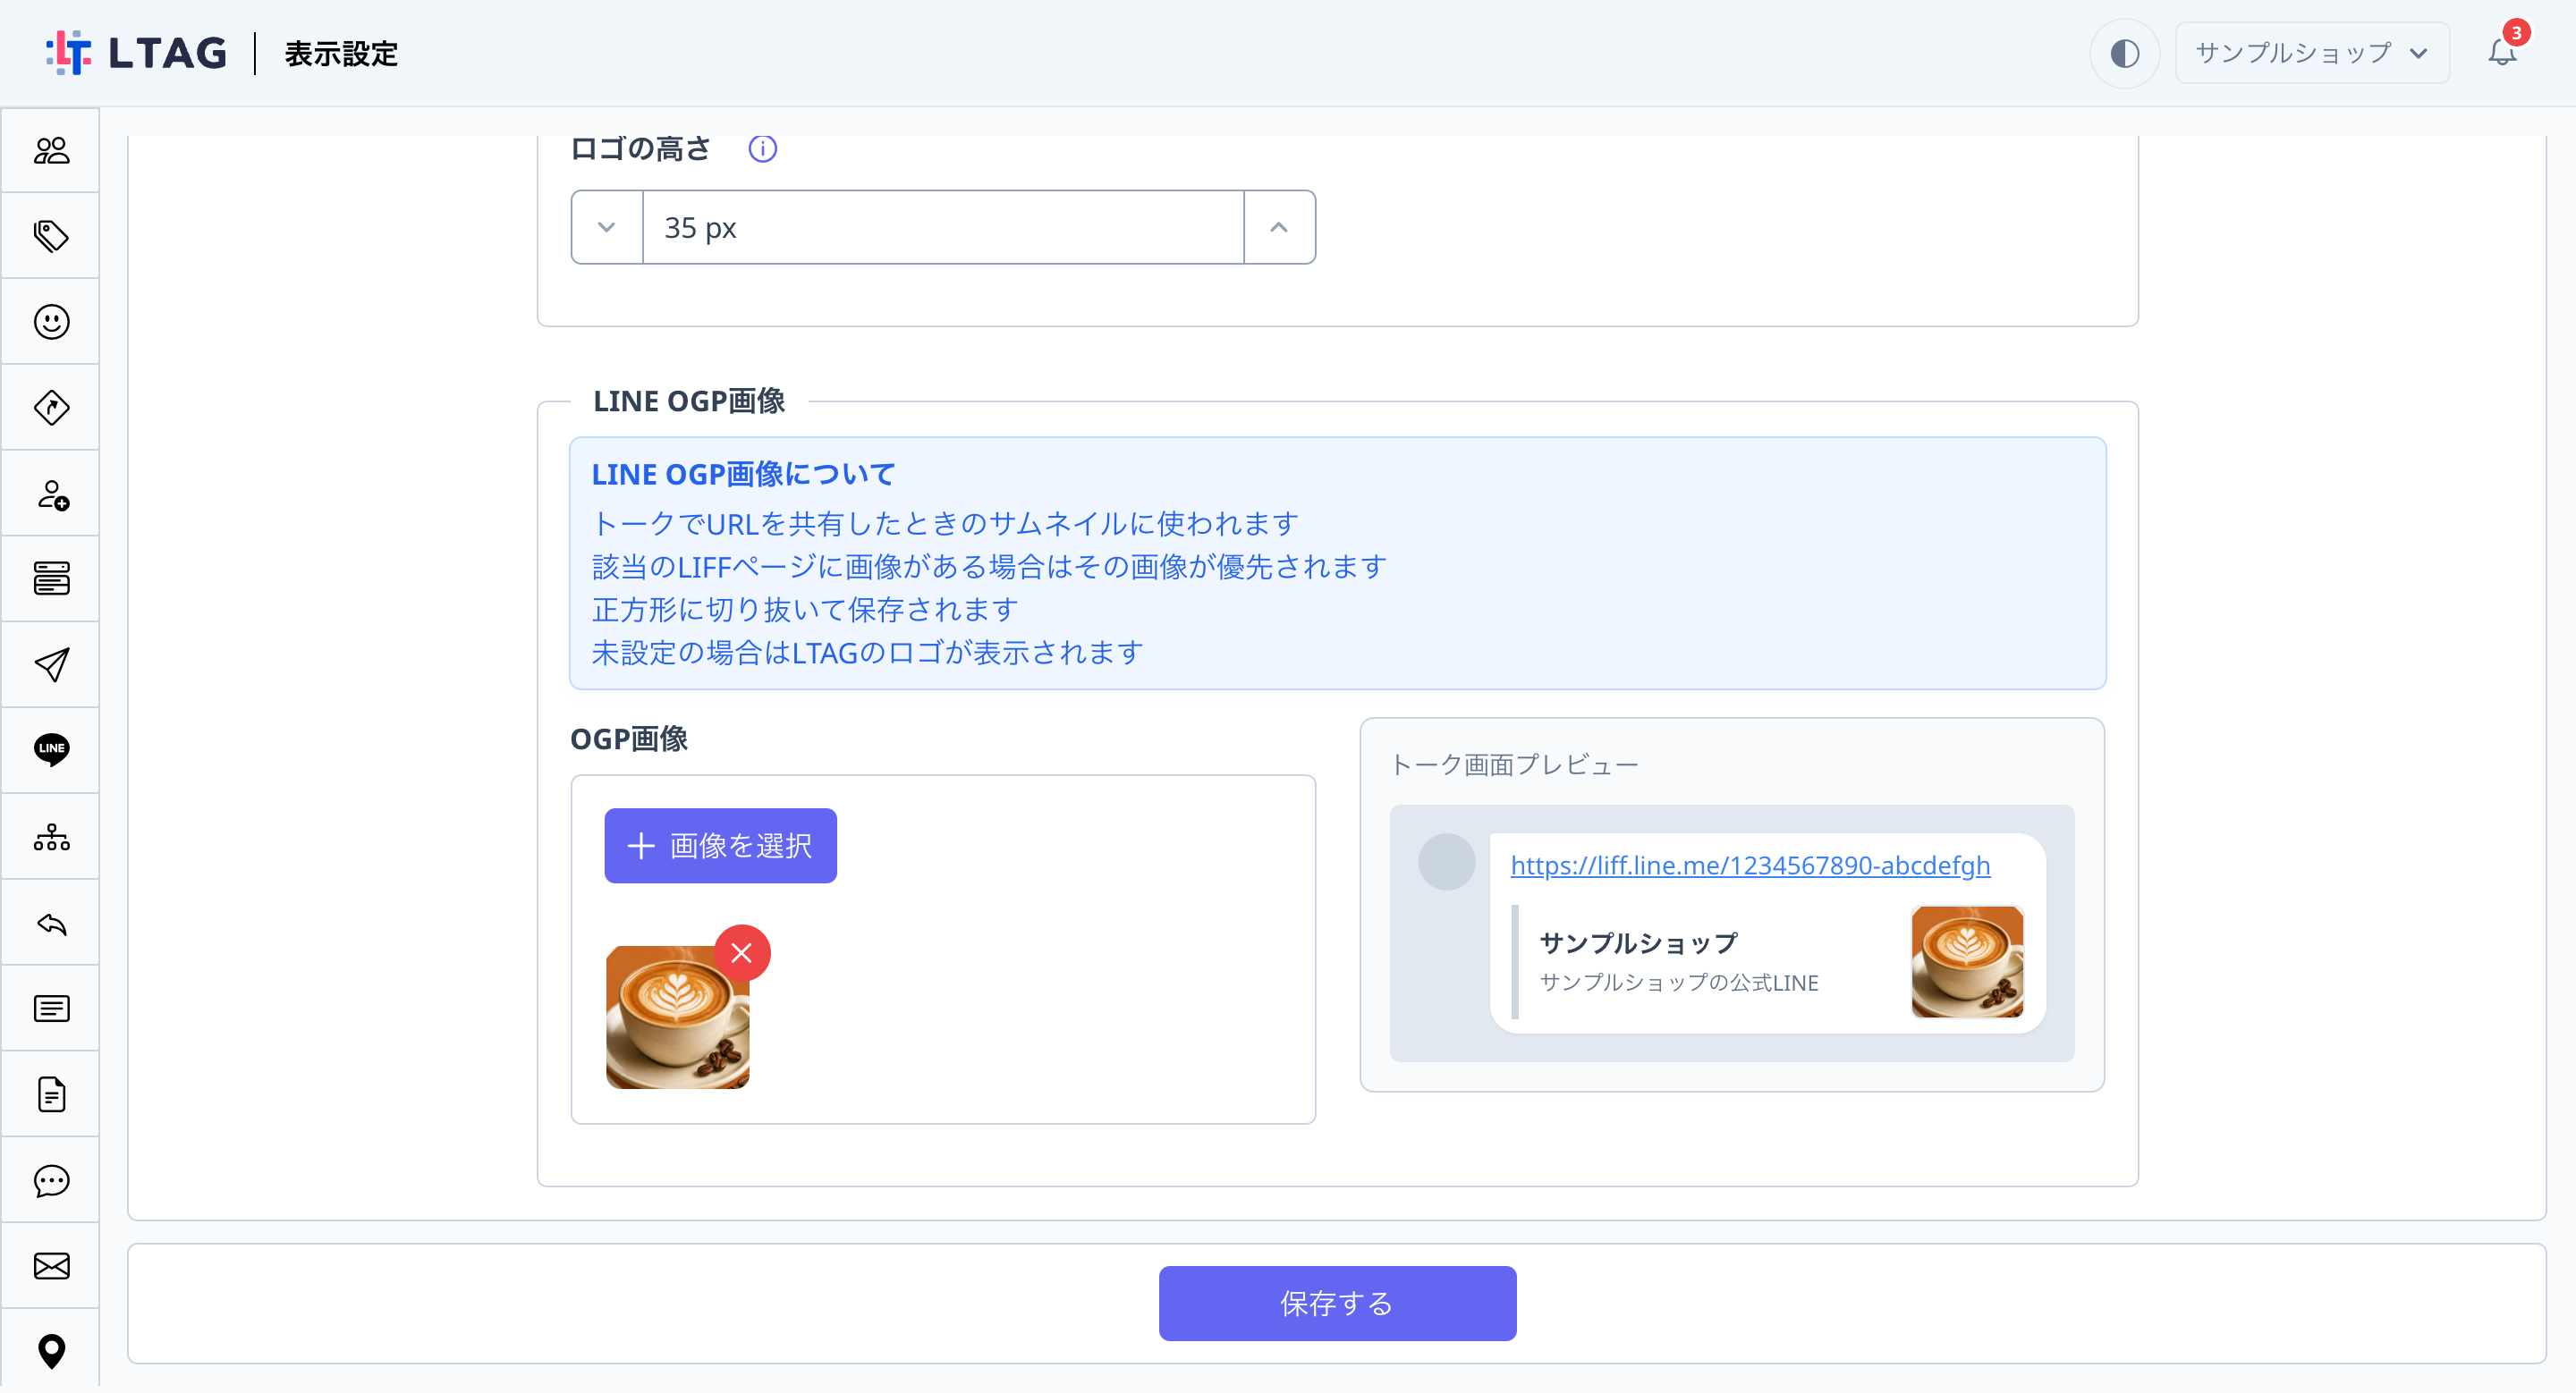Image resolution: width=2576 pixels, height=1393 pixels.
Task: Decrease logo height with down chevron
Action: click(606, 227)
